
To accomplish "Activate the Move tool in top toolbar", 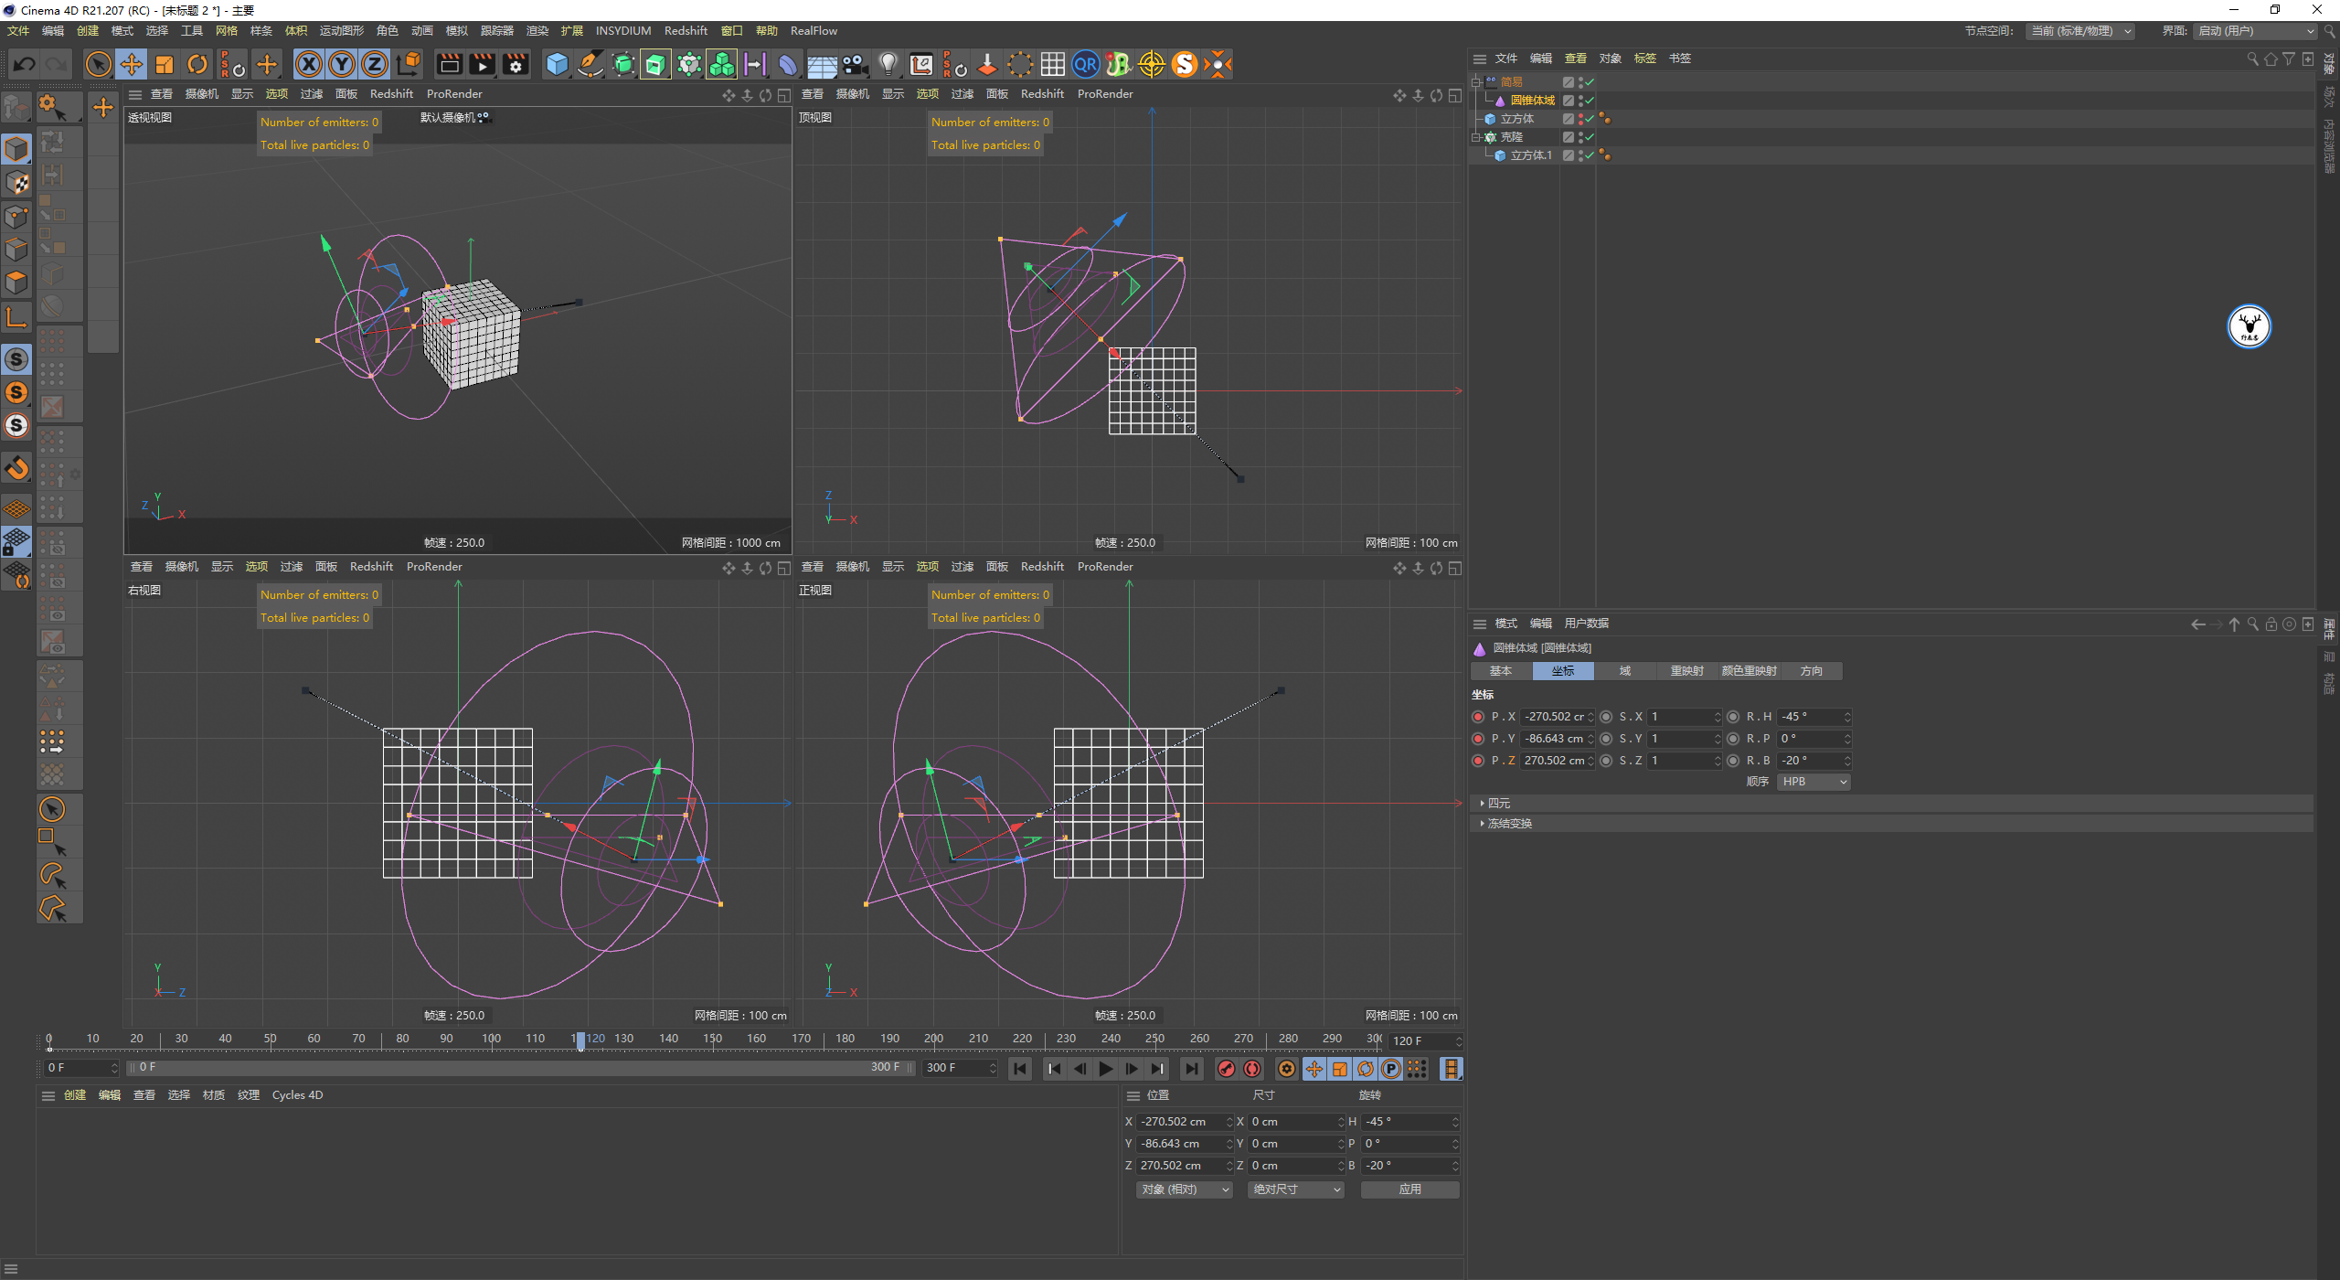I will click(132, 64).
